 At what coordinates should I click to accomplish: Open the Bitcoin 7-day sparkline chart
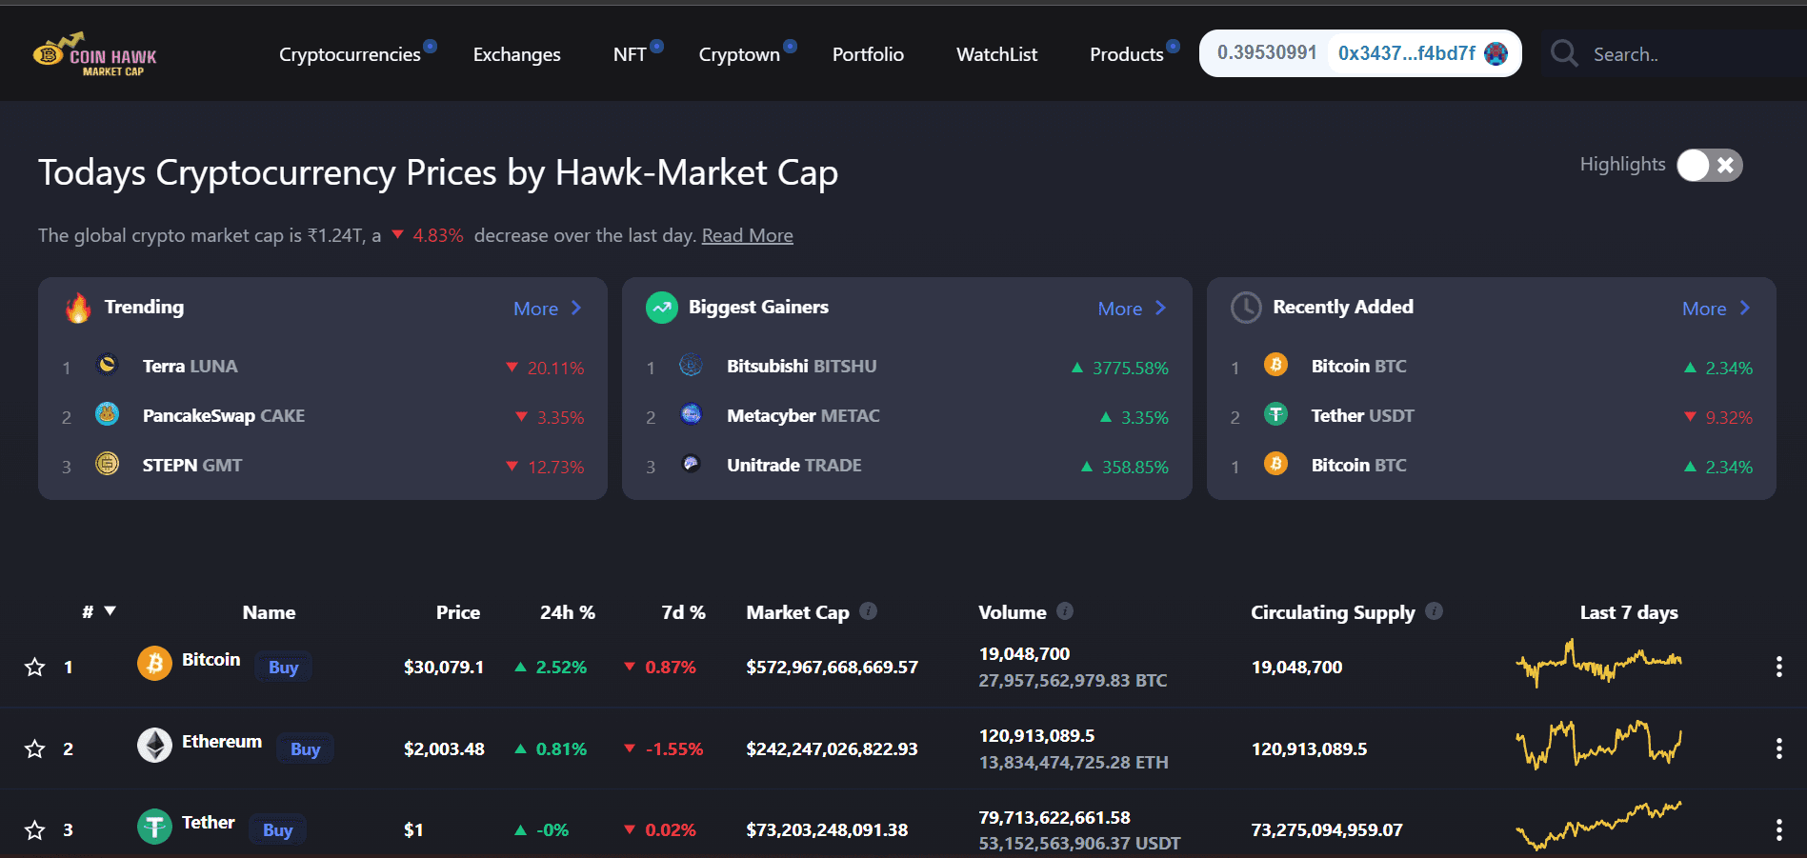[1599, 663]
